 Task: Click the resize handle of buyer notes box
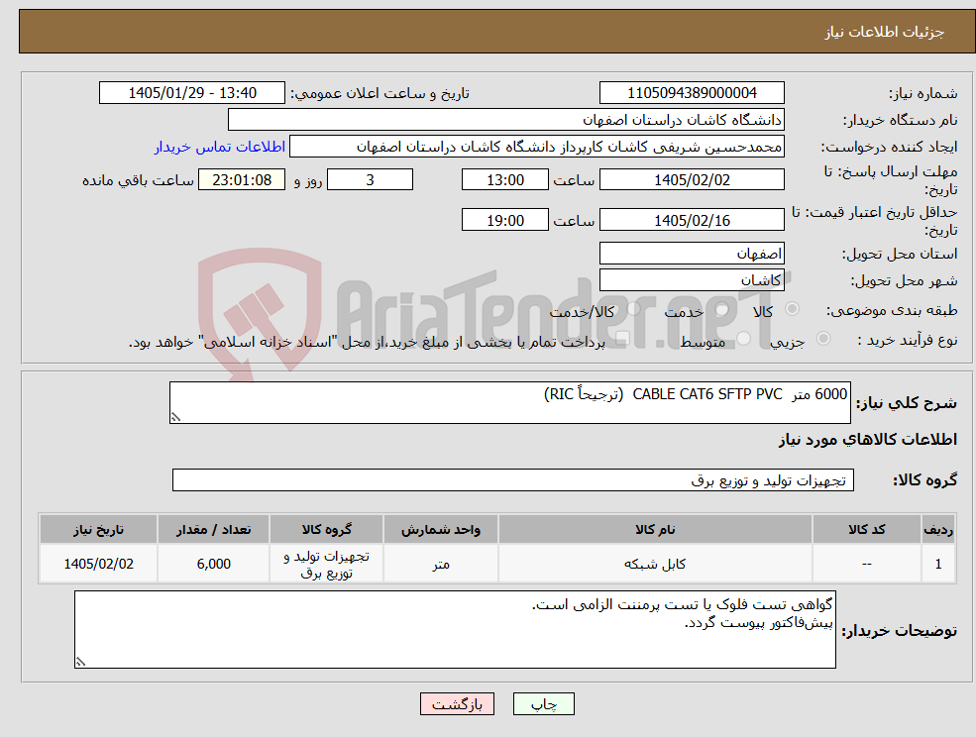(80, 663)
